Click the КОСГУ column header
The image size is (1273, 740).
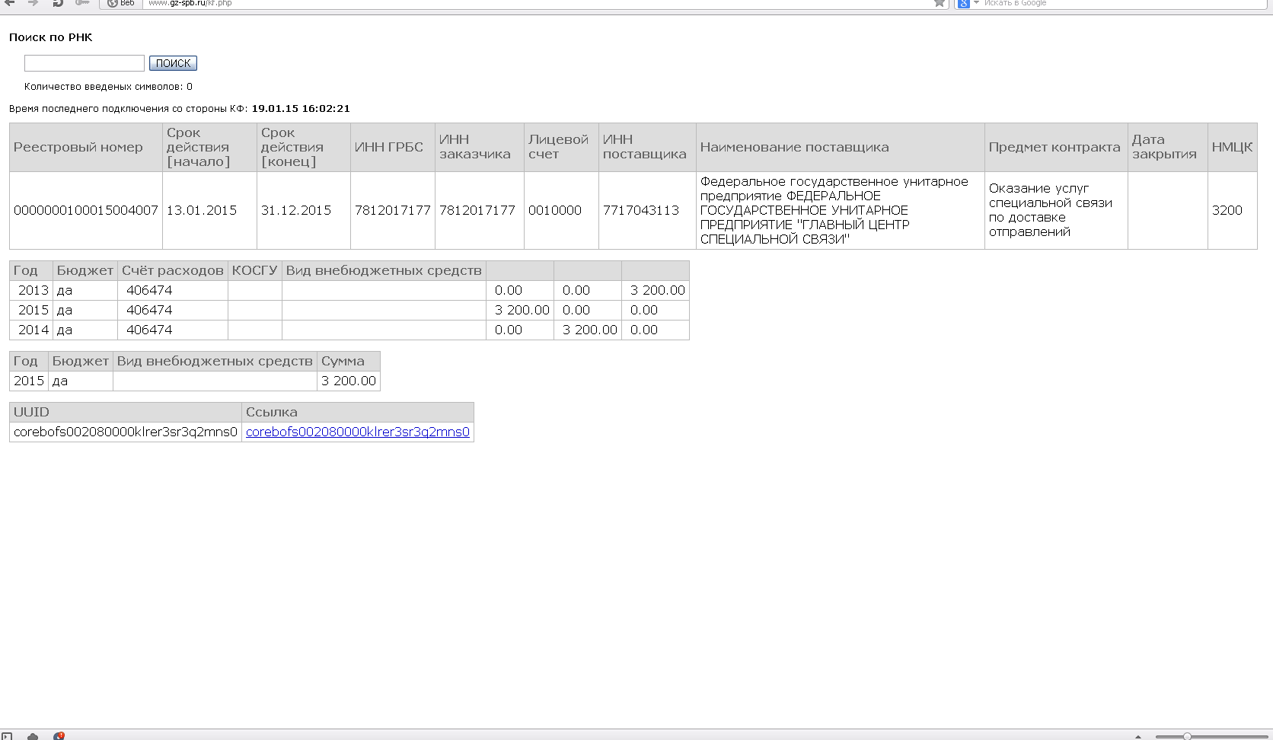click(x=255, y=270)
